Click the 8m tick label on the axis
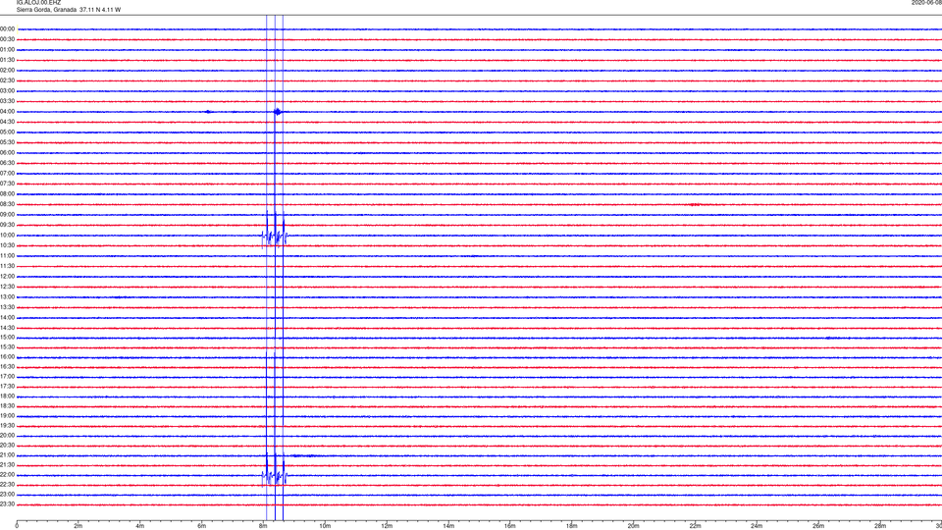Screen dimensions: 942x530 pyautogui.click(x=263, y=526)
